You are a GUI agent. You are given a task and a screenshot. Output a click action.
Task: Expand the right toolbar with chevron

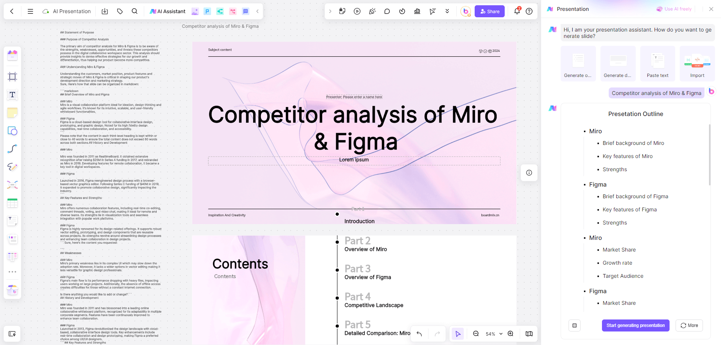click(330, 11)
